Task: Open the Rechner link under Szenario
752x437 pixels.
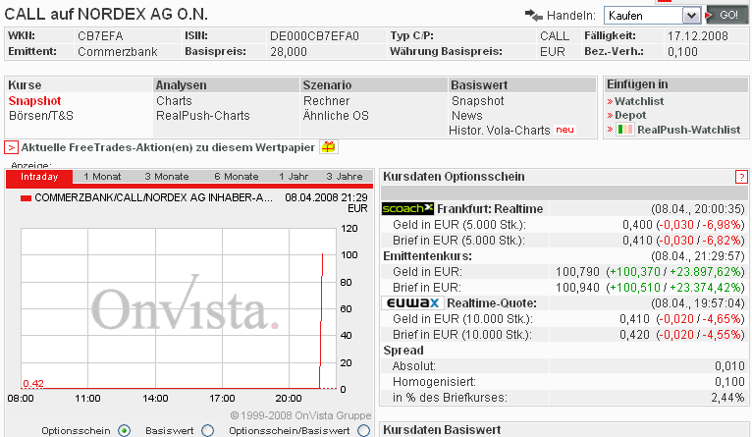Action: (327, 101)
